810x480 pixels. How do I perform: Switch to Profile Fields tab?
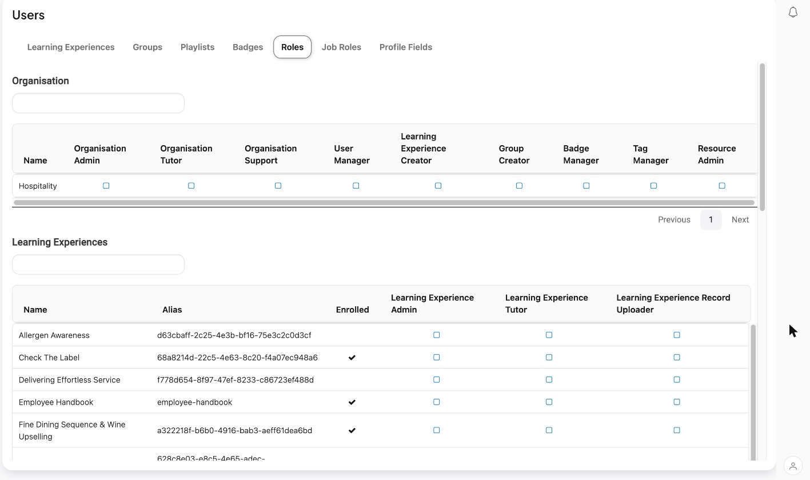tap(406, 47)
